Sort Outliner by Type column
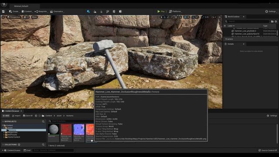Screen dimensions: 279x157 click(x=265, y=26)
